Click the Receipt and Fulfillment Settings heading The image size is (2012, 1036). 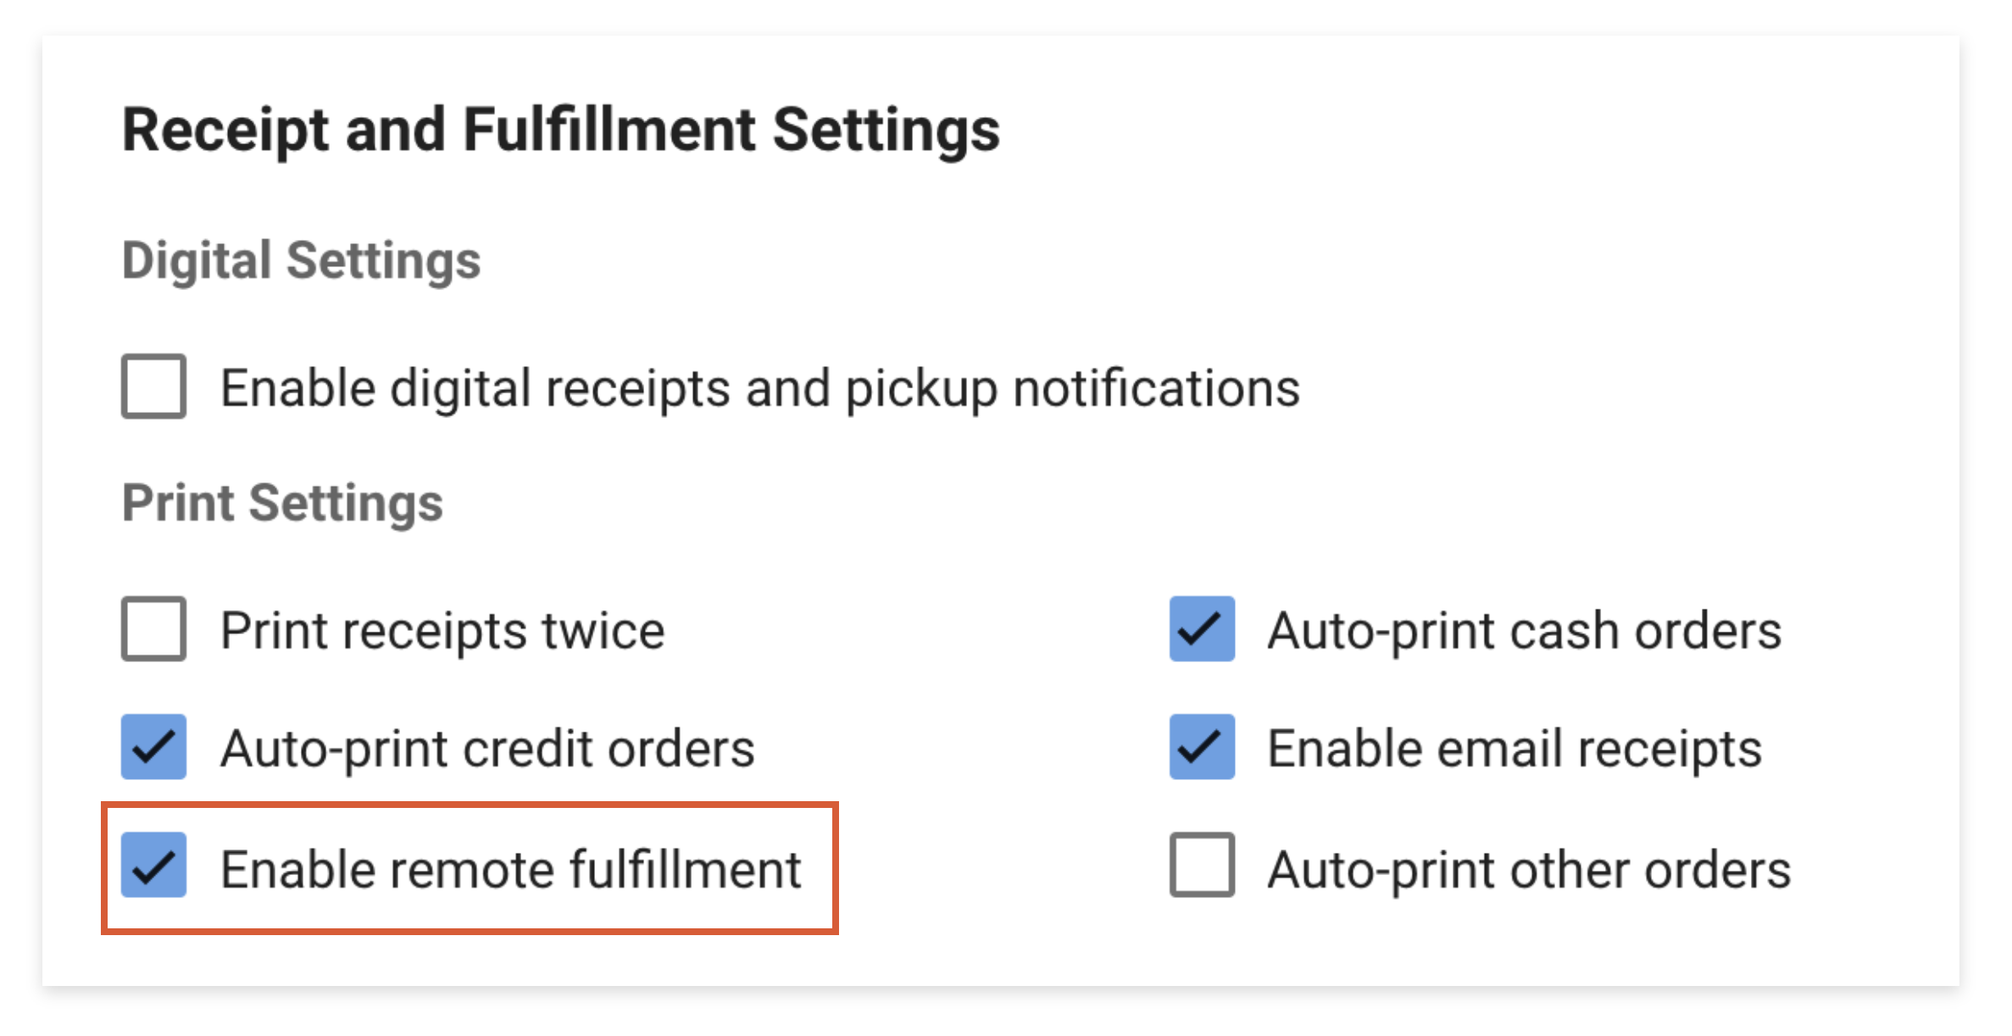pyautogui.click(x=561, y=129)
